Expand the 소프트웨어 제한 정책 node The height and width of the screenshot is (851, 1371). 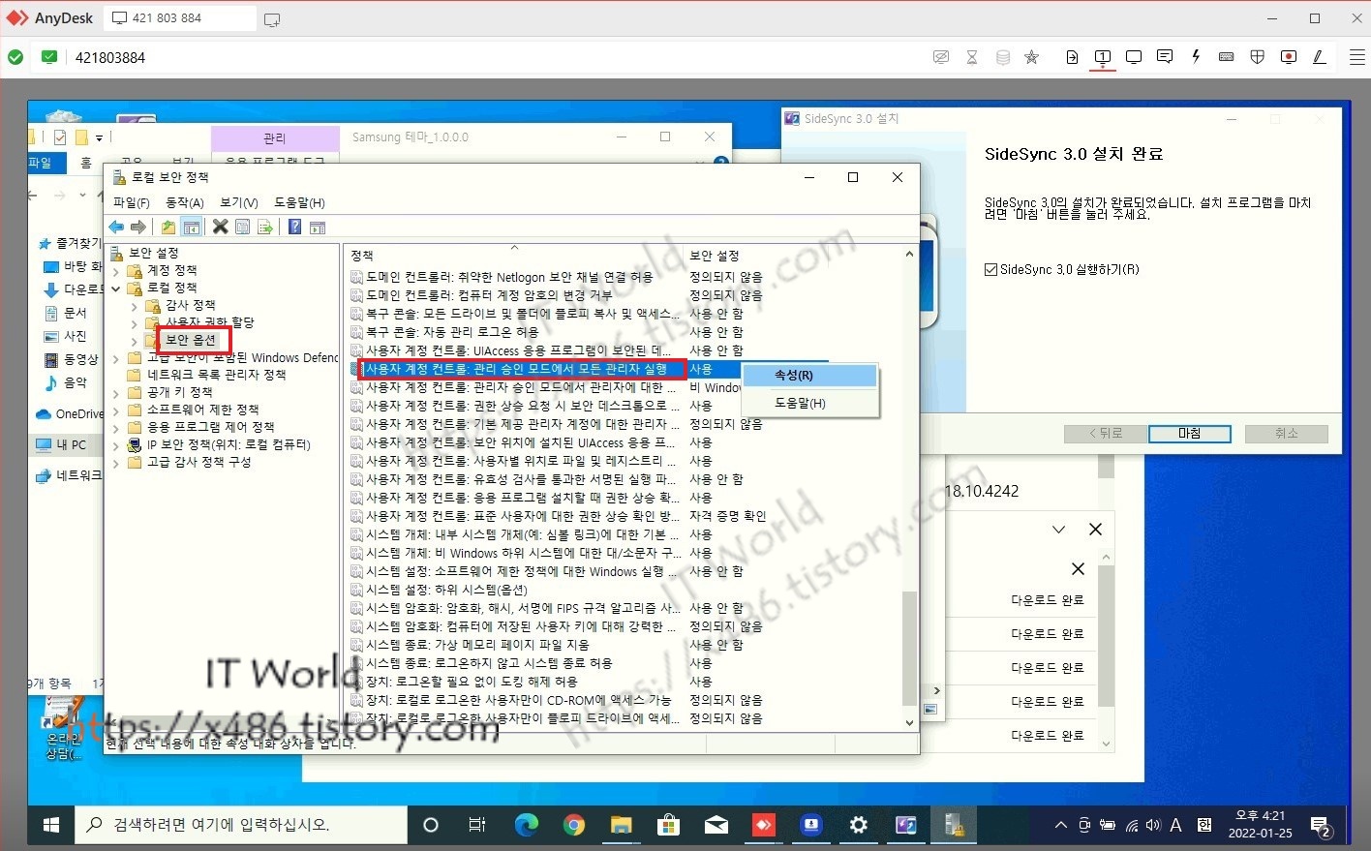tap(117, 410)
